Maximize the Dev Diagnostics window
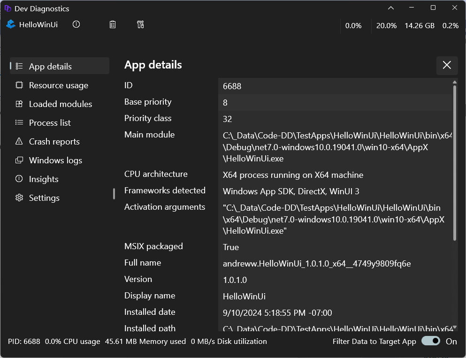The height and width of the screenshot is (358, 466). [433, 8]
